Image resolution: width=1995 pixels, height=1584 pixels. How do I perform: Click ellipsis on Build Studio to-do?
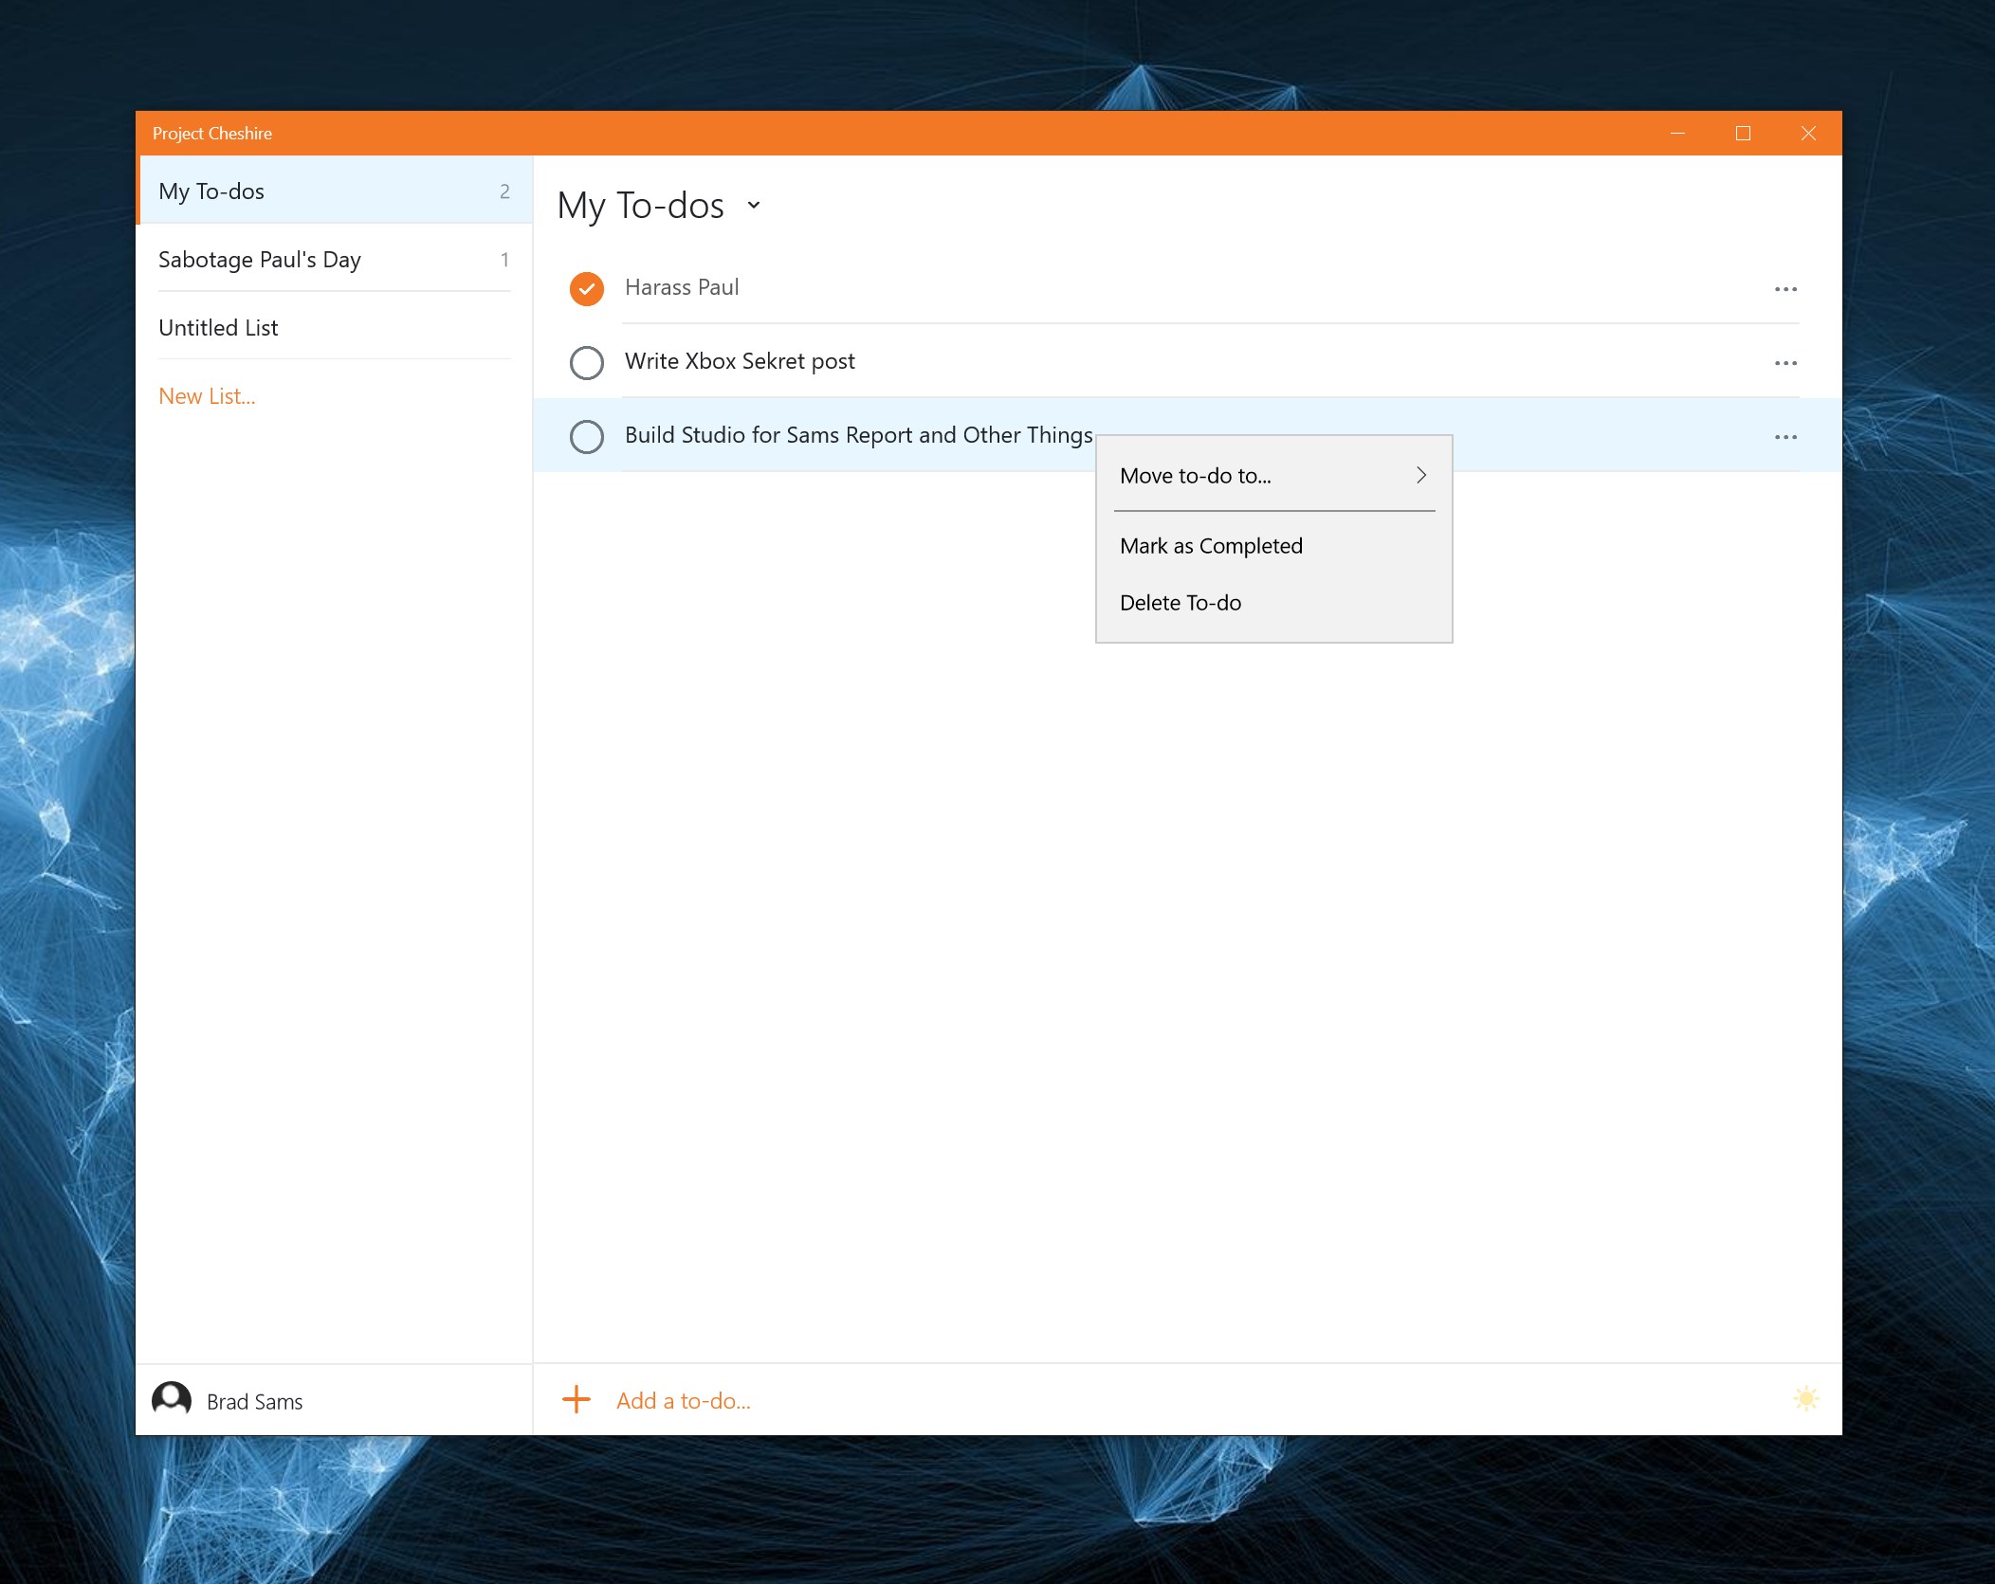pos(1785,437)
